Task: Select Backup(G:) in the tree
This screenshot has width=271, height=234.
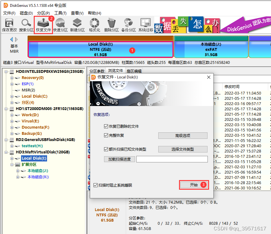Action: click(x=32, y=134)
